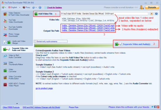Click the Video Info codec text
The image size is (161, 110).
[x=88, y=20]
